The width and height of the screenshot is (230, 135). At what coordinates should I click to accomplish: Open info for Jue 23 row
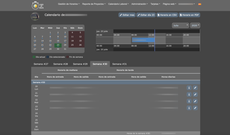pos(189,108)
